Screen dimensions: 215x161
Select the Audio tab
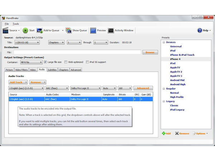(42, 69)
